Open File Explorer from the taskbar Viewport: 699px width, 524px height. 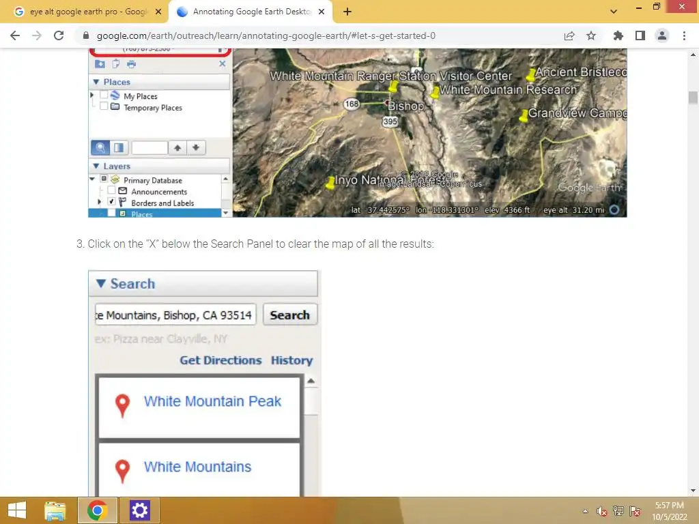click(55, 510)
